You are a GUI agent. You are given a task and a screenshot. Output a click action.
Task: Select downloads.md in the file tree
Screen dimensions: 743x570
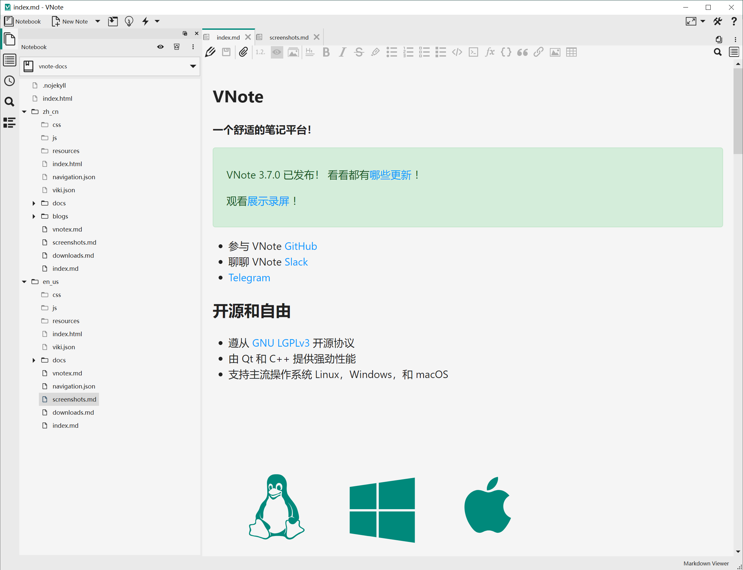click(x=73, y=412)
